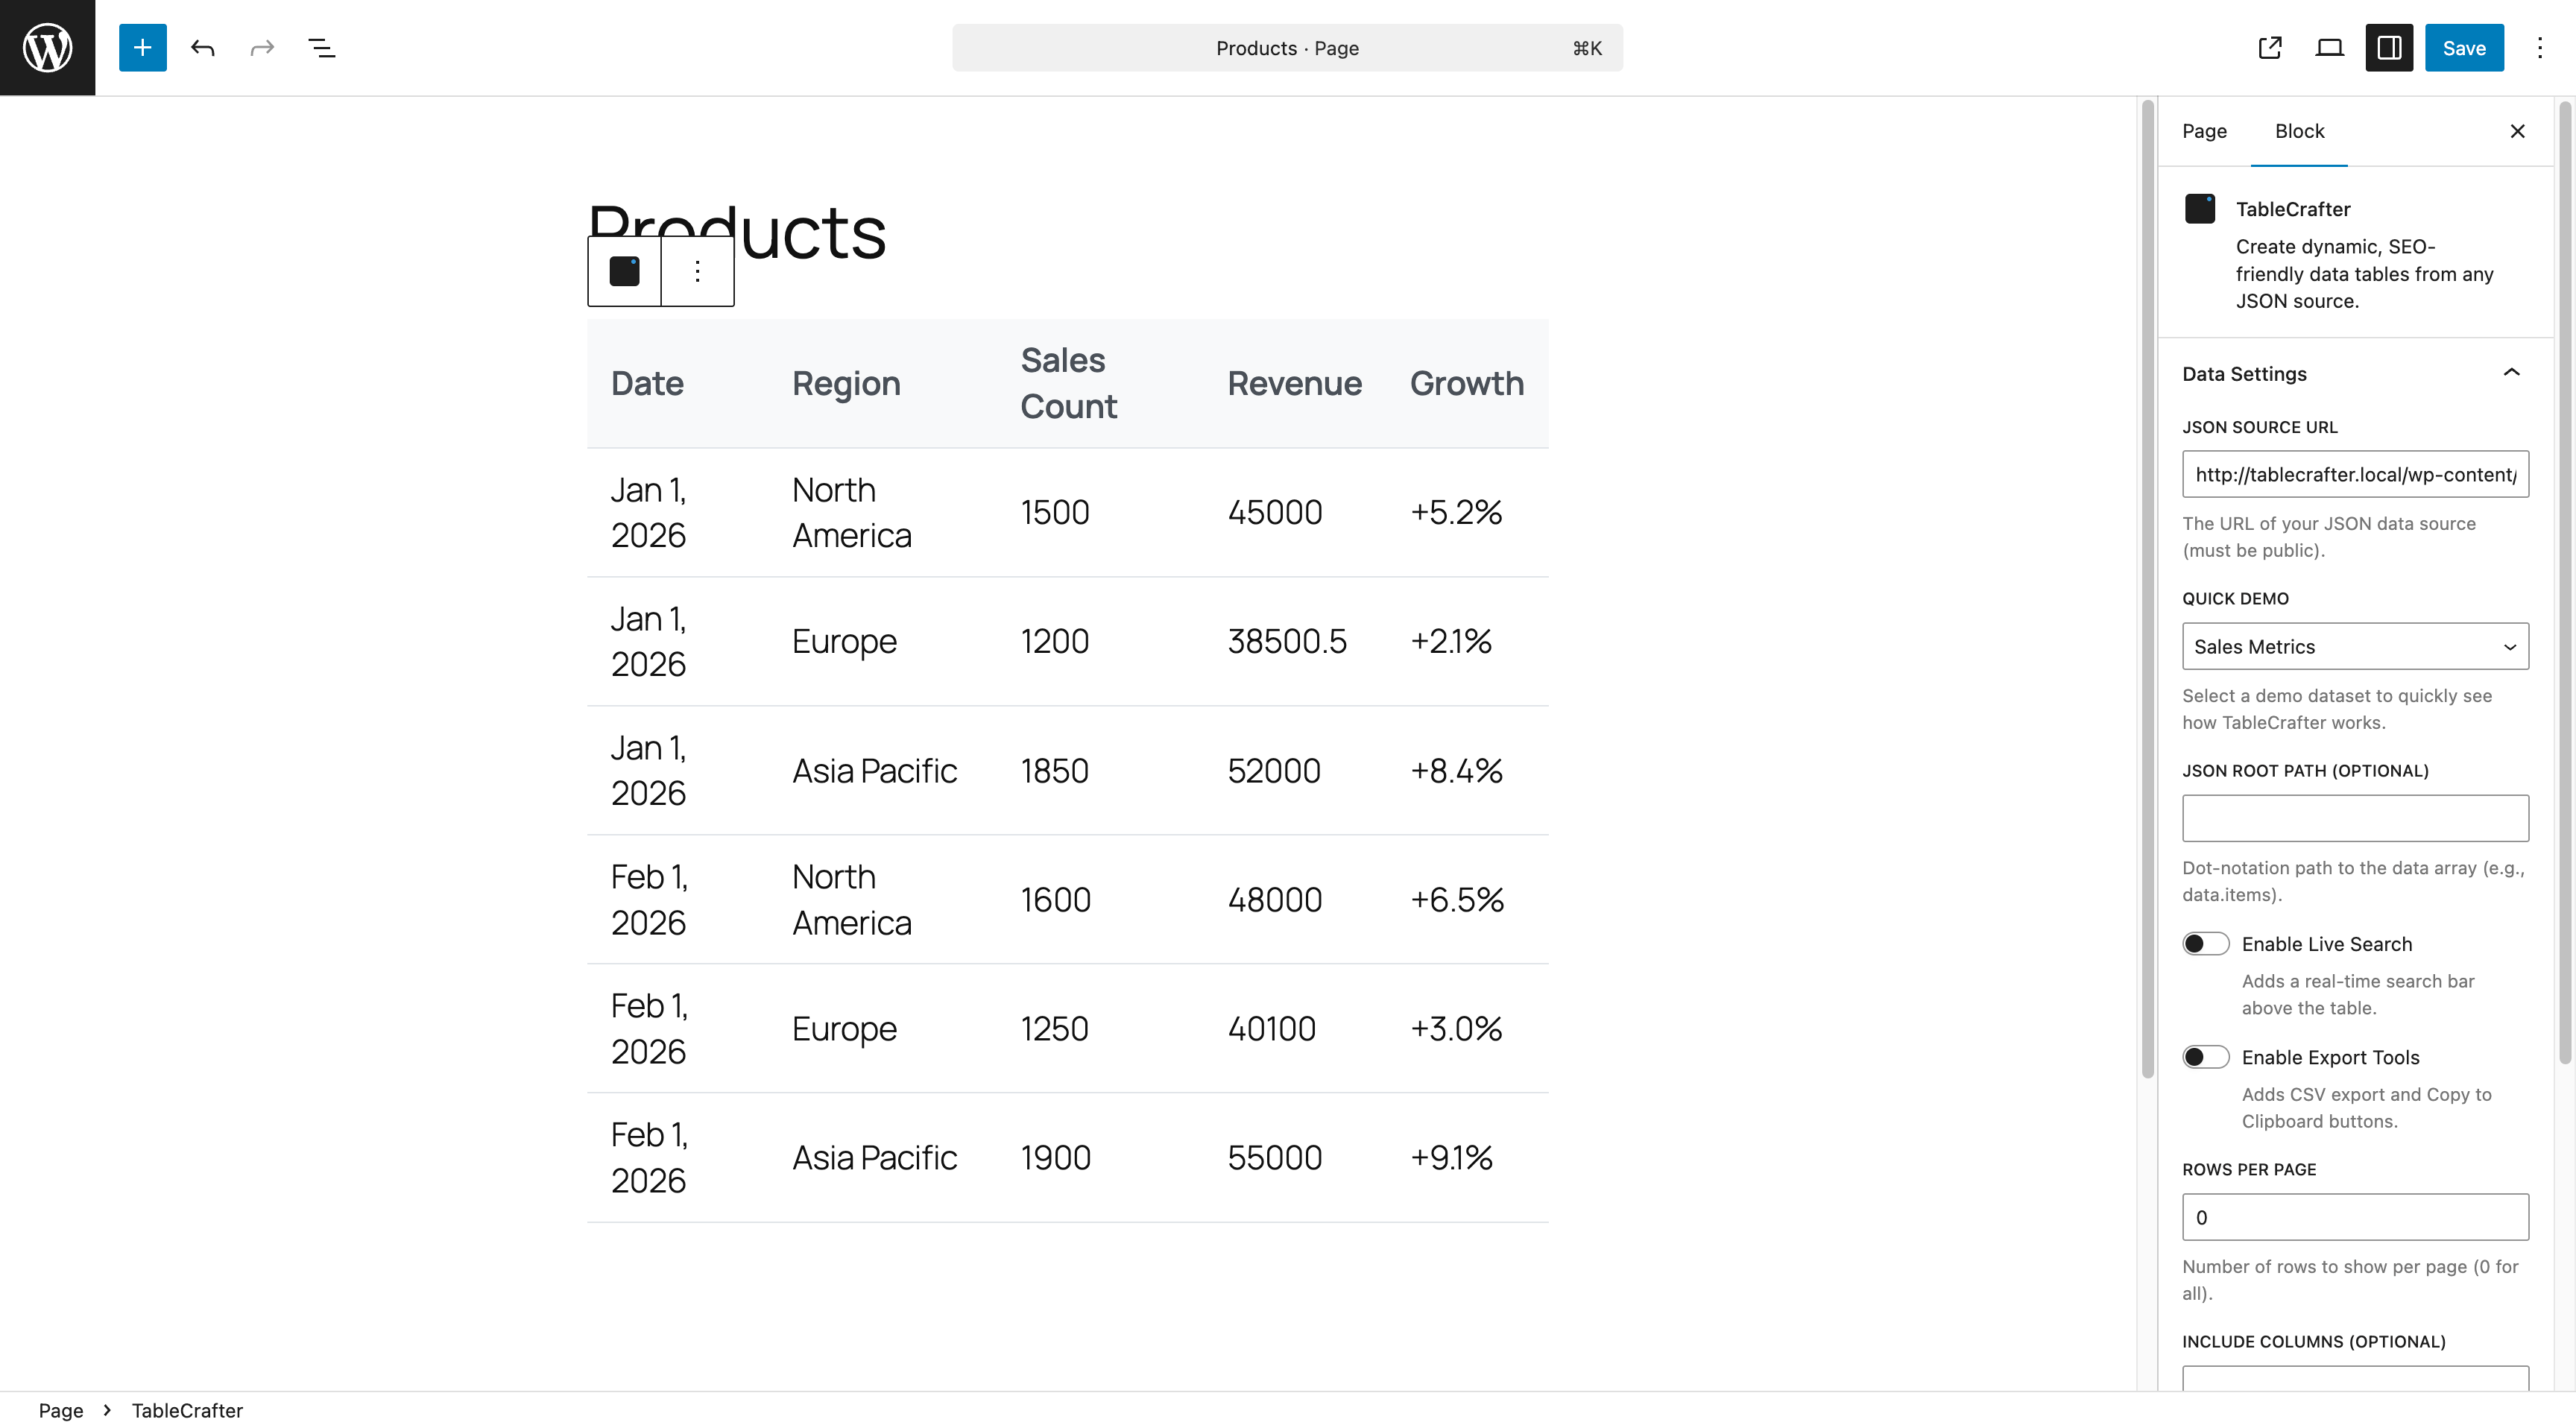This screenshot has height=1428, width=2576.
Task: Open the Products Page command palette
Action: coord(1286,47)
